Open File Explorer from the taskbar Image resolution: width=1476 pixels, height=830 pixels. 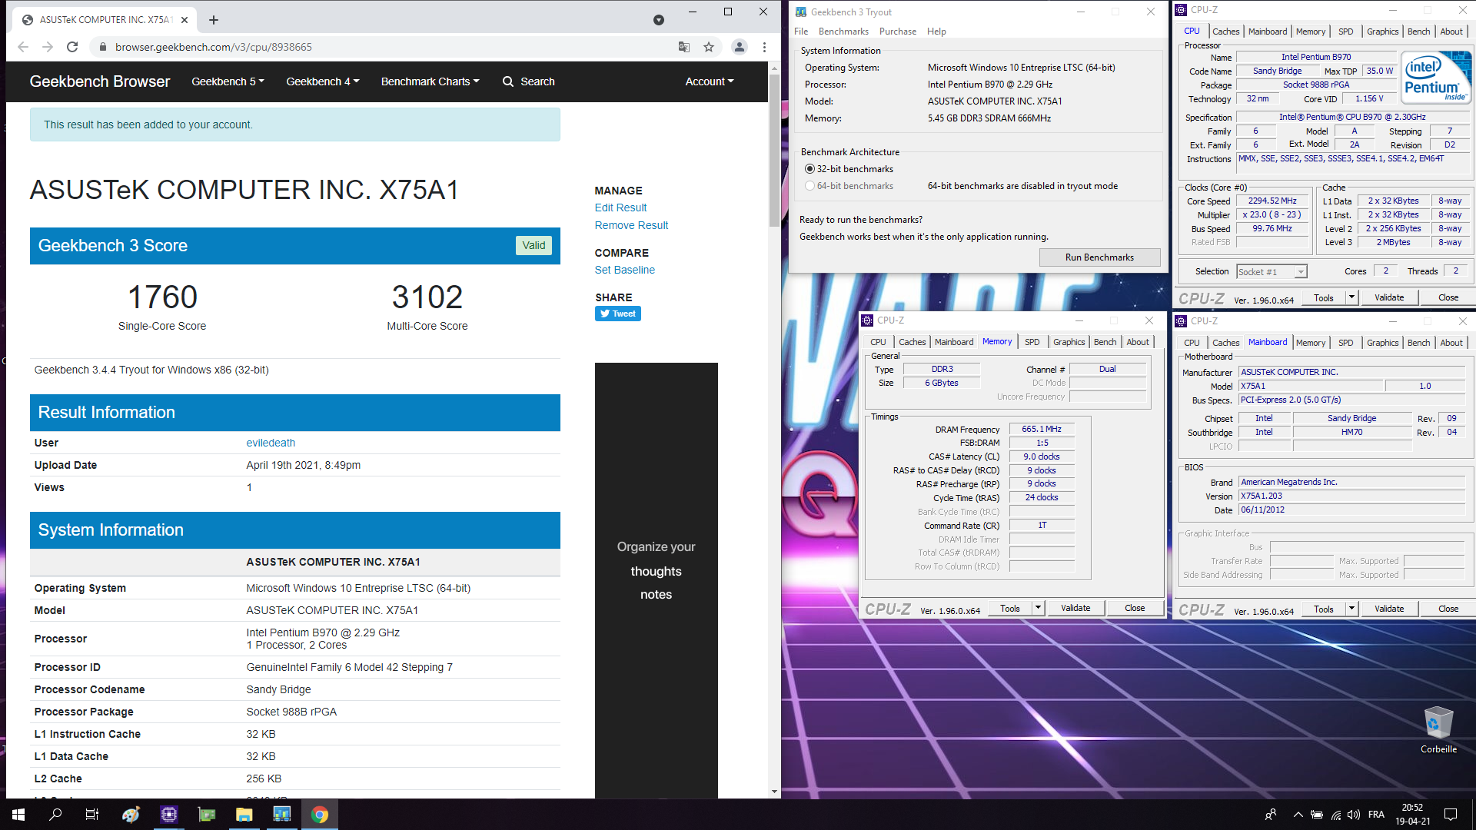(244, 815)
